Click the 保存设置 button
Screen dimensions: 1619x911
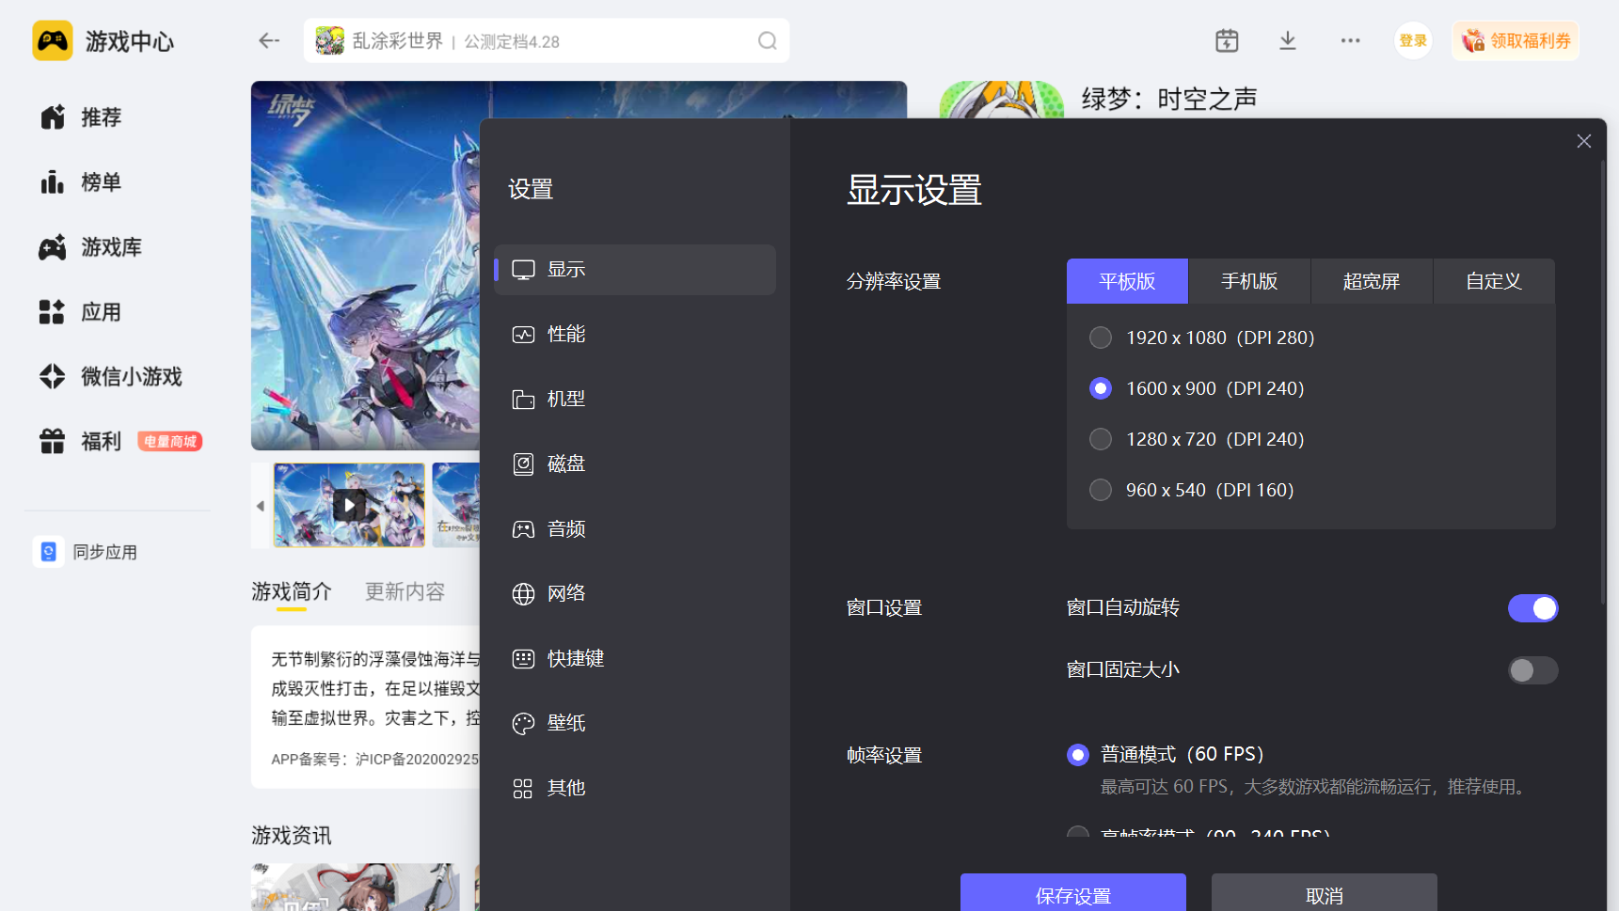pos(1072,894)
